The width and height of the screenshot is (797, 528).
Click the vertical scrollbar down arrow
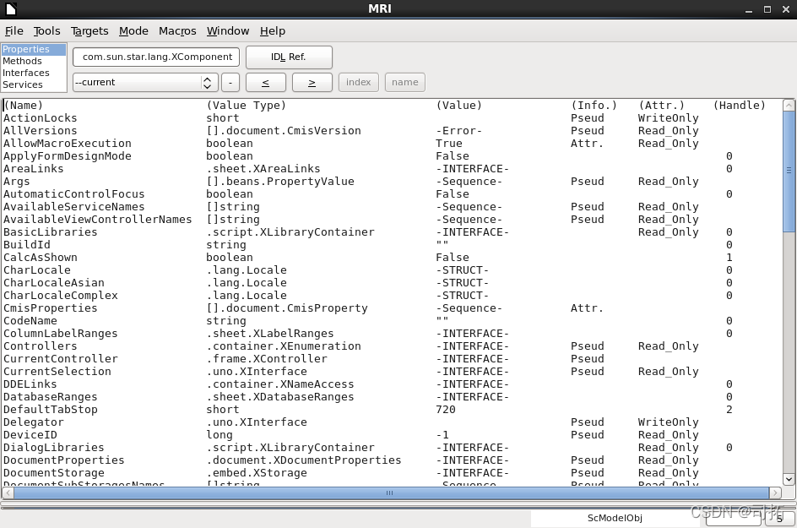coord(789,479)
